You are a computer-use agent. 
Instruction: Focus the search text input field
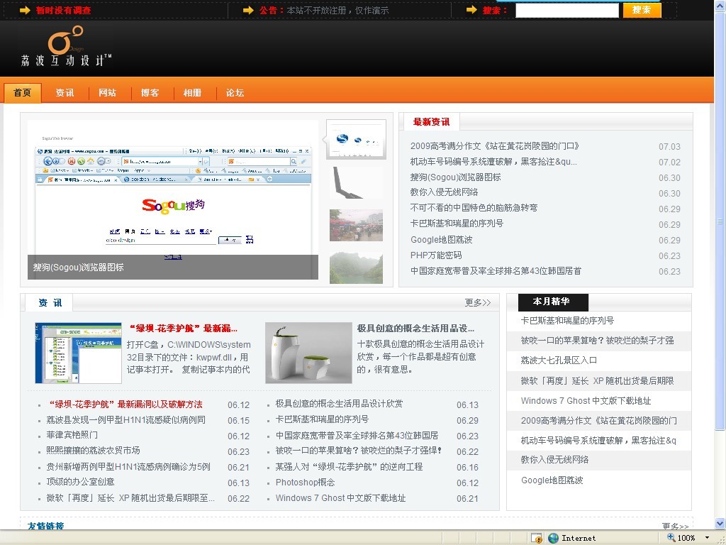click(x=566, y=10)
